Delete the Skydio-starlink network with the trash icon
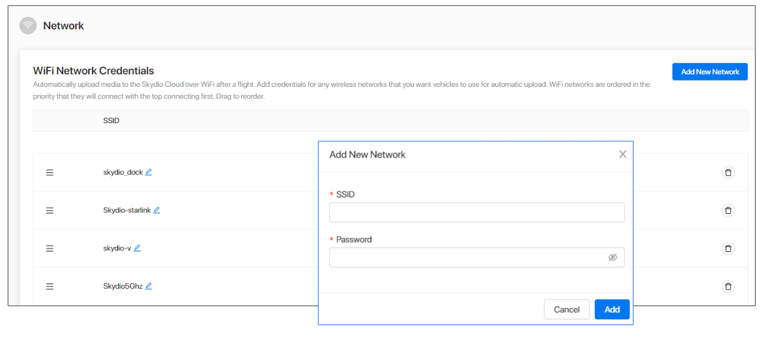 point(728,211)
